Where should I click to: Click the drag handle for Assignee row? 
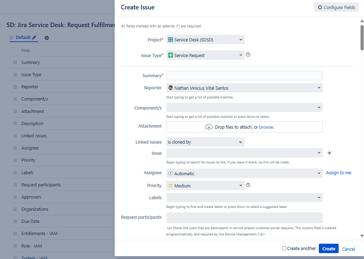(15, 148)
